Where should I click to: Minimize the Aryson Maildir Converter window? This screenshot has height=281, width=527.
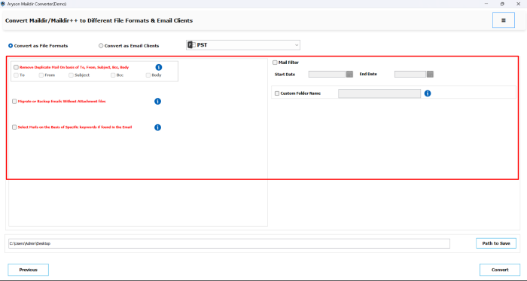pyautogui.click(x=486, y=4)
